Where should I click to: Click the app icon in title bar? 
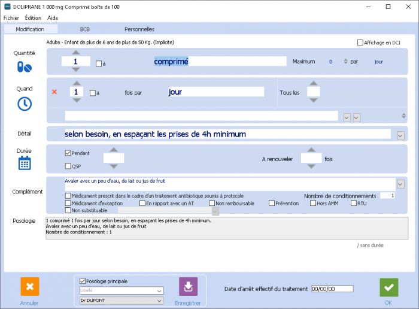(7, 7)
